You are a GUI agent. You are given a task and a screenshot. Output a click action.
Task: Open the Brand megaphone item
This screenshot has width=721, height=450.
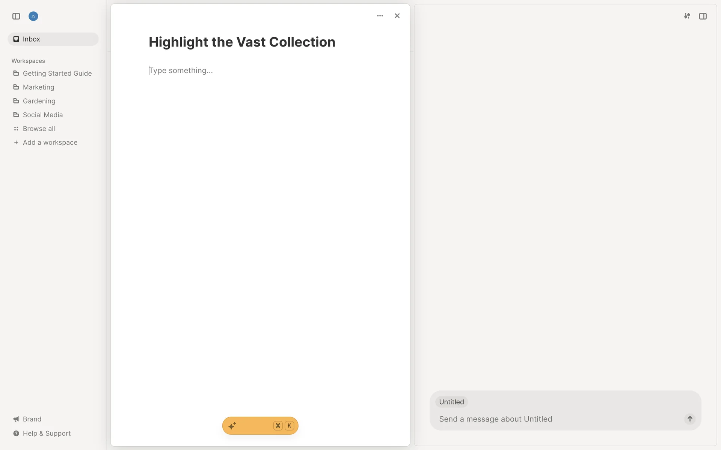tap(32, 419)
